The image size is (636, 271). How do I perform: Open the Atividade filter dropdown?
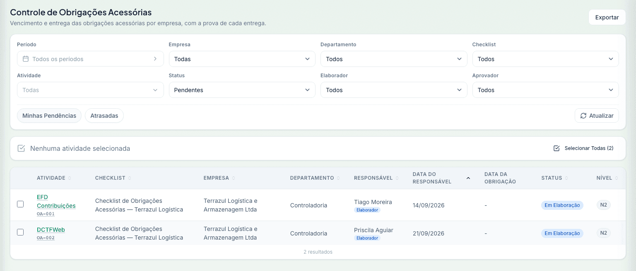point(90,90)
